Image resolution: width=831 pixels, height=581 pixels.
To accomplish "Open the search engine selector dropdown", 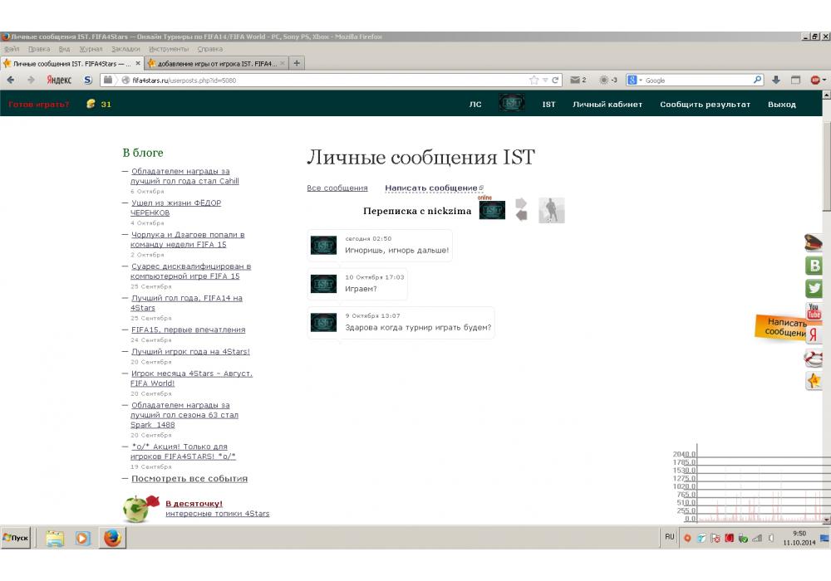I will click(635, 81).
